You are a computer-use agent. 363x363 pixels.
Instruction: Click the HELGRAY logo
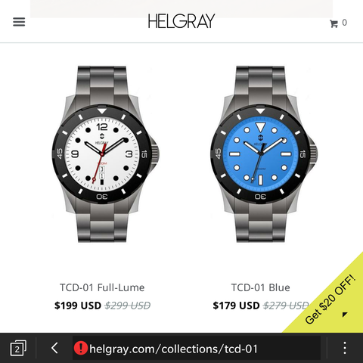(x=181, y=21)
